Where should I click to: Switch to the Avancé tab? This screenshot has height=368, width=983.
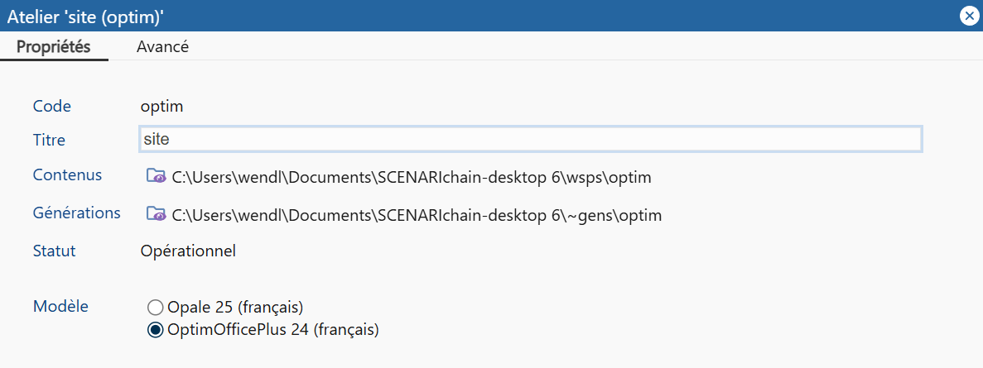162,46
